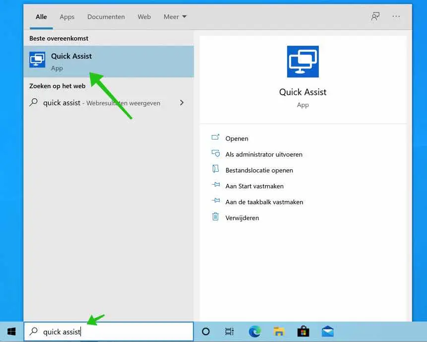The height and width of the screenshot is (342, 427).
Task: Open File Explorer from taskbar
Action: pyautogui.click(x=279, y=332)
